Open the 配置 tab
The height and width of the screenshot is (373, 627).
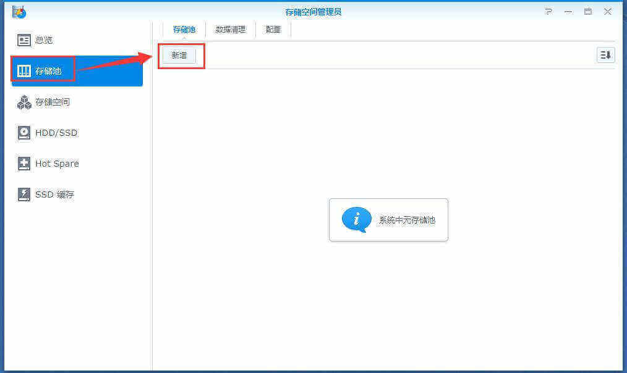point(273,30)
